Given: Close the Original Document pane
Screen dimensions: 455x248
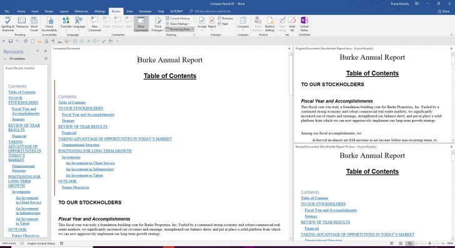Looking at the screenshot, I should (451, 49).
